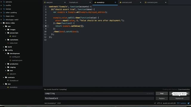Expand the stylesheets folder chevron

[6, 40]
